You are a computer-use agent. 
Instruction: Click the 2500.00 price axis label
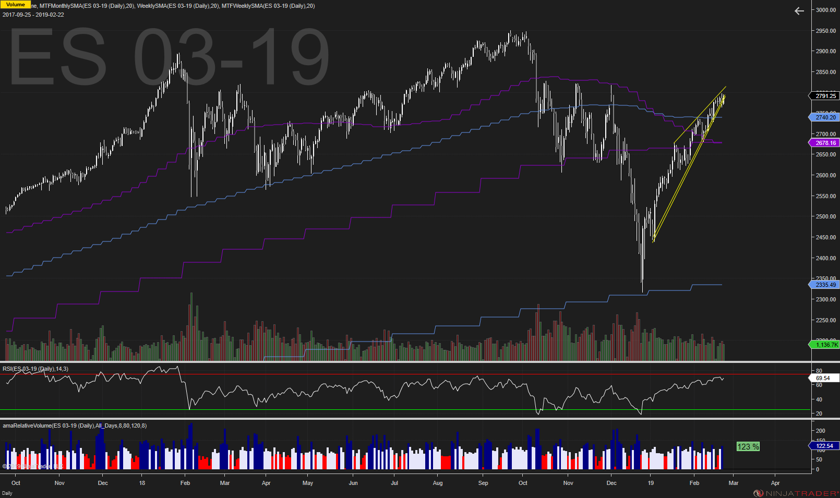pyautogui.click(x=826, y=216)
